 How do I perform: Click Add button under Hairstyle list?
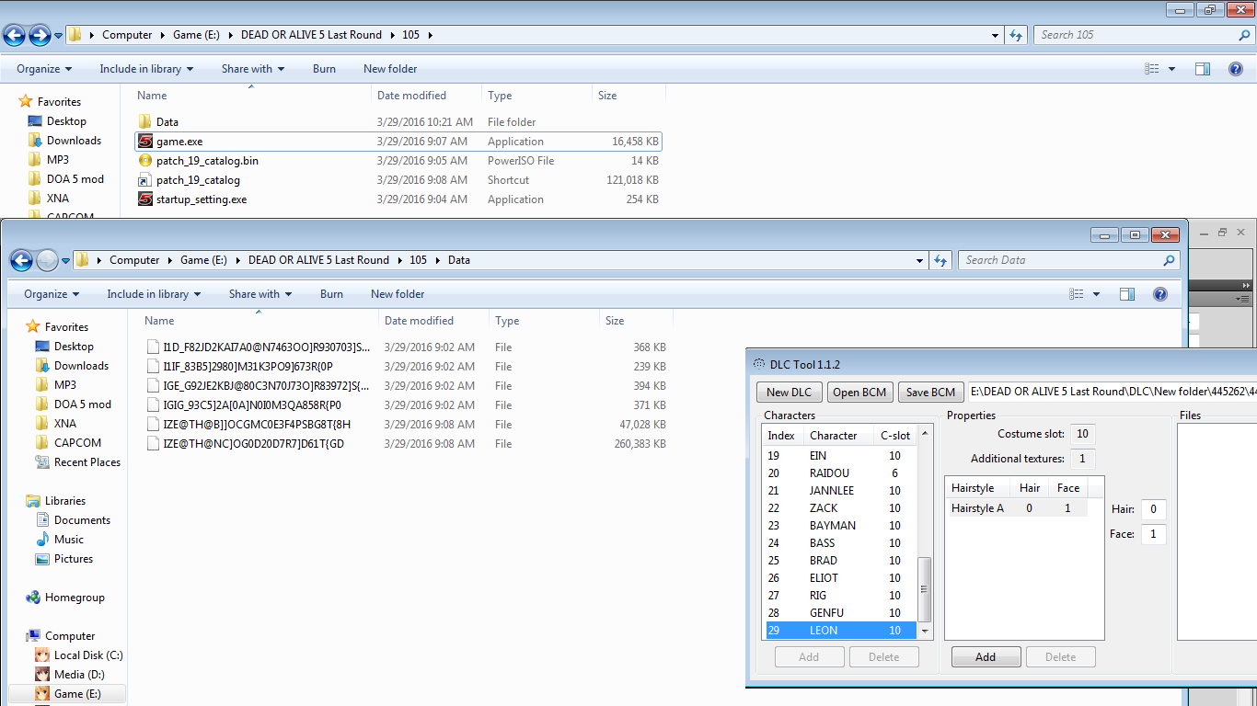point(986,657)
